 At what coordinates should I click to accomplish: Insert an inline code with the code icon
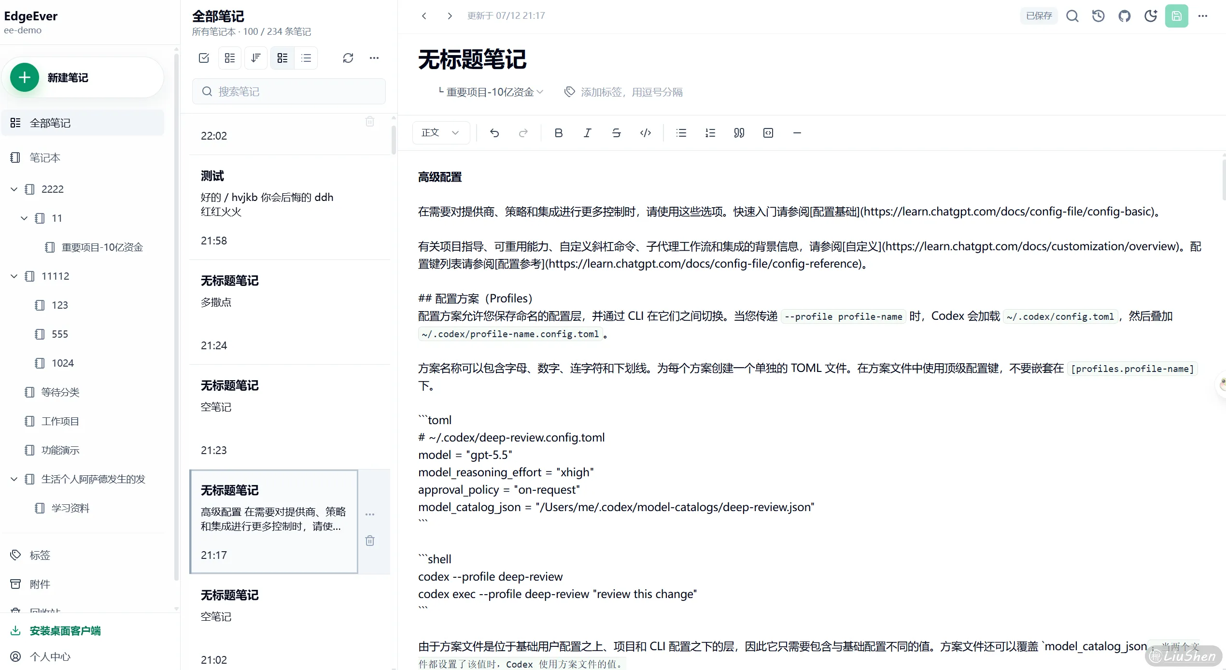coord(646,133)
